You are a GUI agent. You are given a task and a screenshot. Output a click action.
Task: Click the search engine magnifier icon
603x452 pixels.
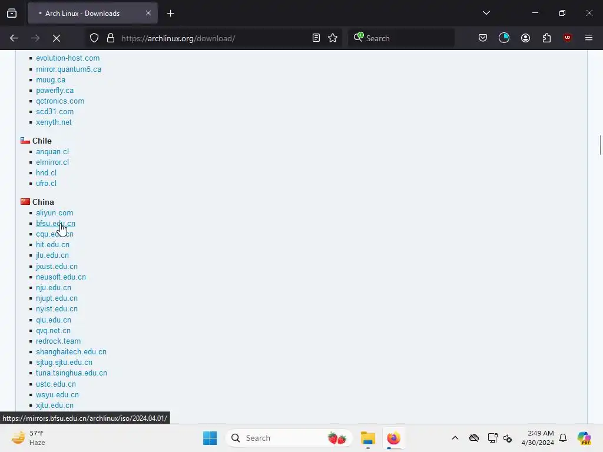click(x=359, y=37)
